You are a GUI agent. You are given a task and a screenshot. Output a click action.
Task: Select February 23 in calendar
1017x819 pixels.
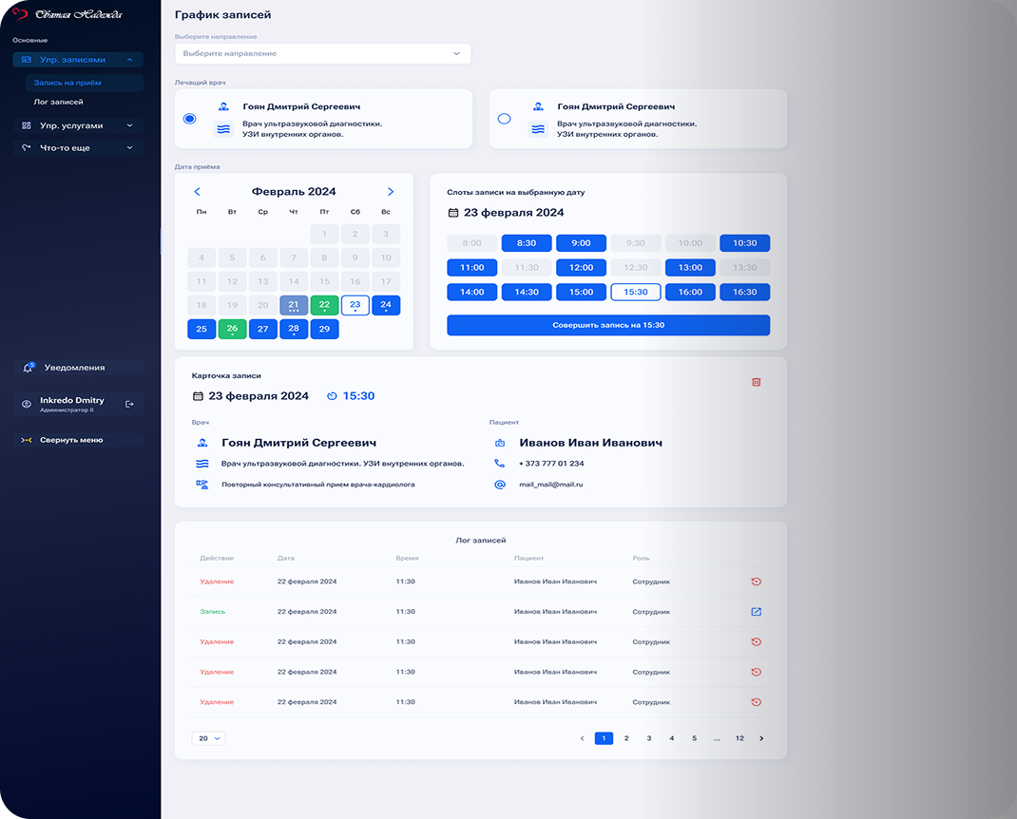coord(355,305)
